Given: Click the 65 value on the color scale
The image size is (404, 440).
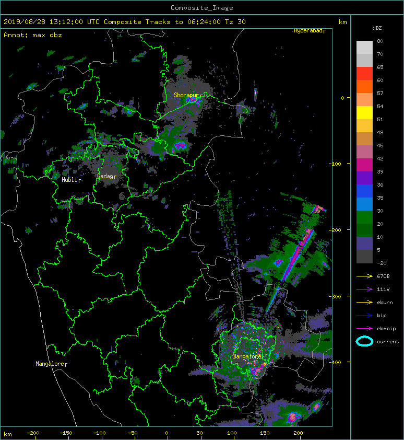Looking at the screenshot, I should click(380, 67).
